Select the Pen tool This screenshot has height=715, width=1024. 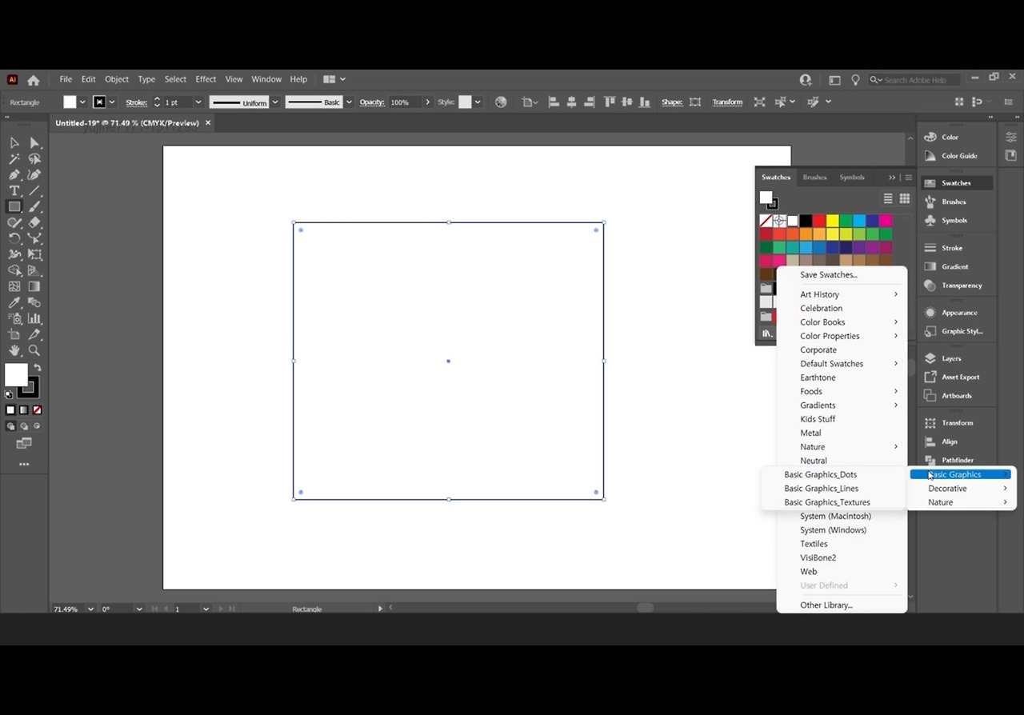point(14,175)
